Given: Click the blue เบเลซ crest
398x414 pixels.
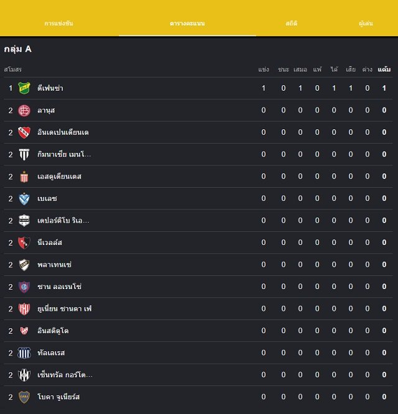Looking at the screenshot, I should click(x=24, y=198).
